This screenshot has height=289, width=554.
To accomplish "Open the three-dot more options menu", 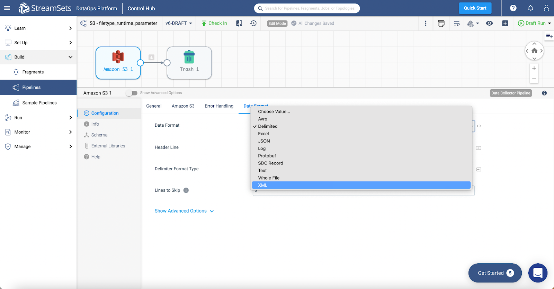I will click(x=426, y=23).
